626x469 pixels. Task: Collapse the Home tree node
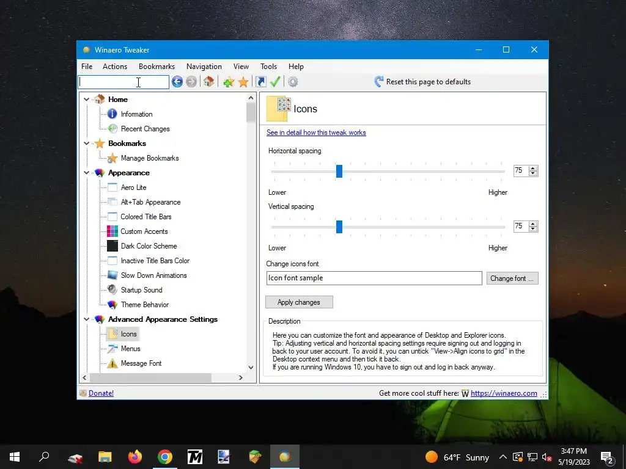click(x=86, y=100)
